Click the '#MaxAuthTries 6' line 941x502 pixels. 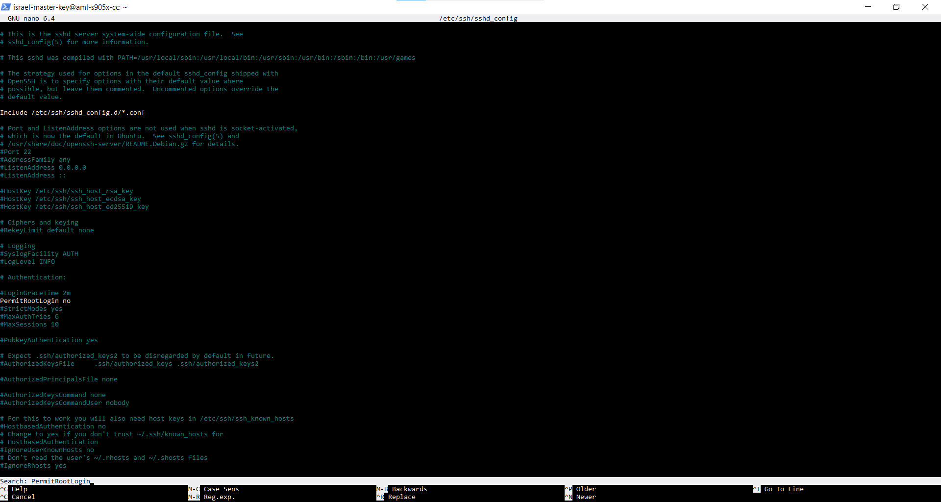[29, 316]
